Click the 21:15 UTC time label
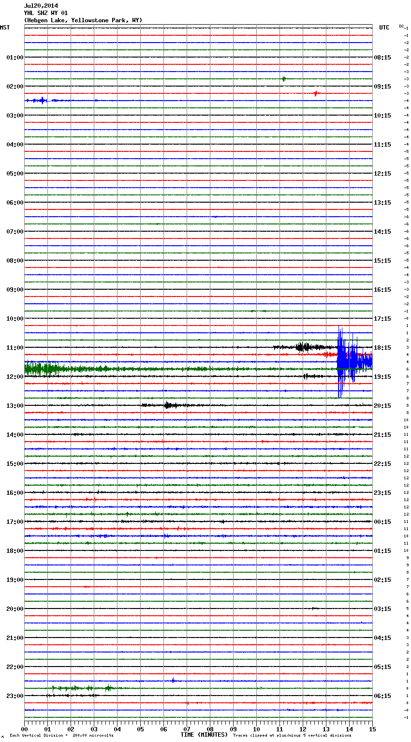Screen dimensions: 411x742 [382, 435]
